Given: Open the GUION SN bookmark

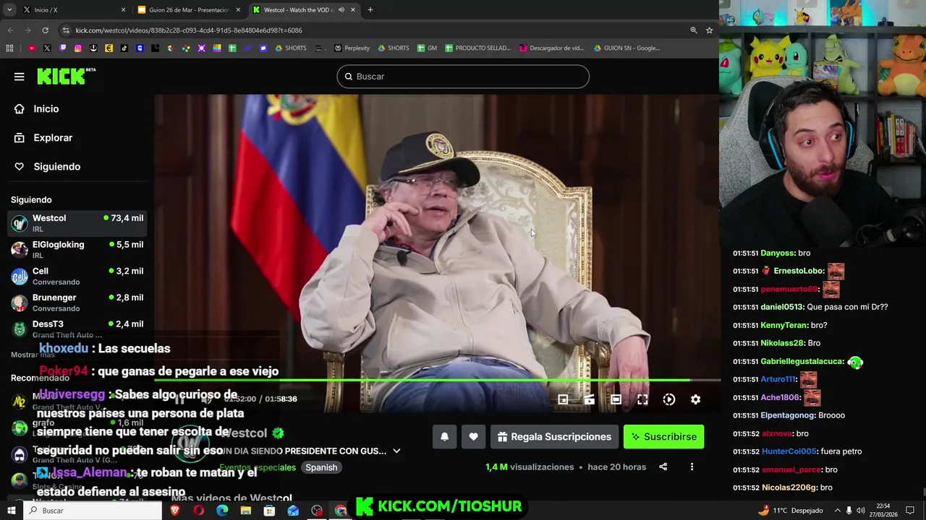Looking at the screenshot, I should [626, 48].
